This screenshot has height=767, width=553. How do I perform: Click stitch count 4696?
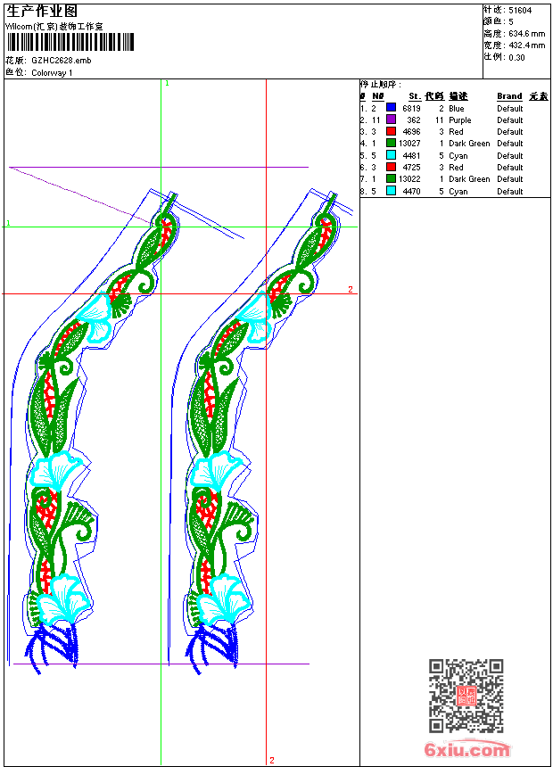coord(411,132)
